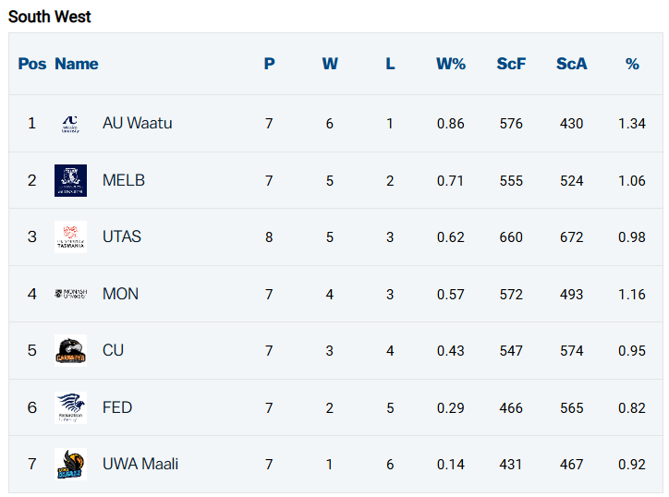Viewport: 669px width, 497px height.
Task: Select the UWA Maali swan logo
Action: click(x=70, y=464)
